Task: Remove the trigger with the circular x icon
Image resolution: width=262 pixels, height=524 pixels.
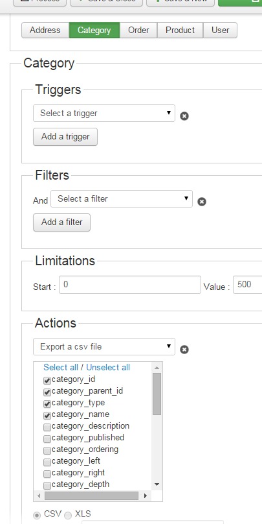Action: 184,116
